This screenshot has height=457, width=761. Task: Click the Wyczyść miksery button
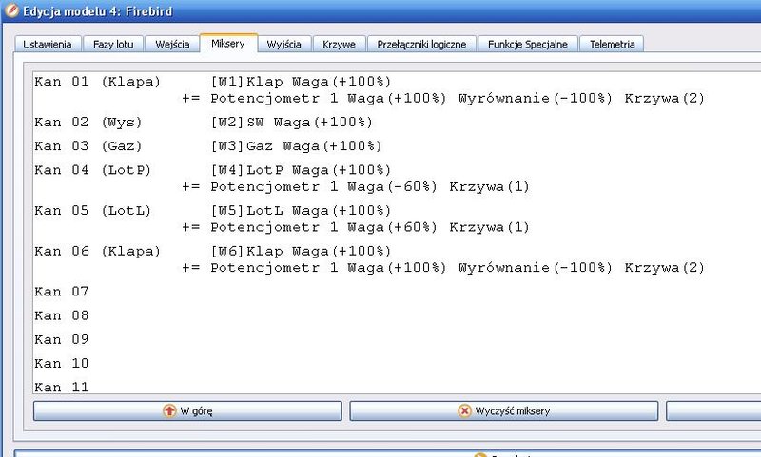pyautogui.click(x=504, y=411)
